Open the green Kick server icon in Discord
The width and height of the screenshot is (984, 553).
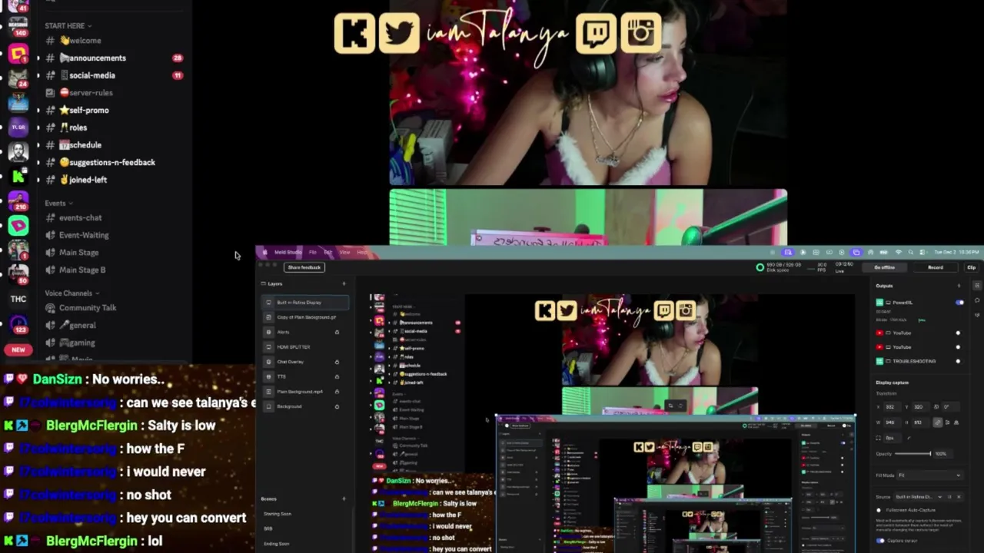[x=18, y=177]
